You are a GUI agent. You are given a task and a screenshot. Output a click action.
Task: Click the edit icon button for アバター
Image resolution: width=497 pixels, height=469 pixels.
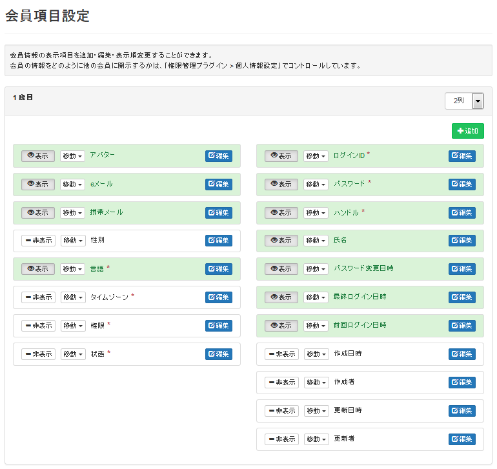click(x=218, y=156)
